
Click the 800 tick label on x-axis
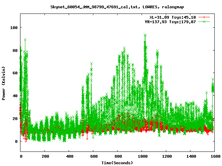pyautogui.click(x=118, y=157)
